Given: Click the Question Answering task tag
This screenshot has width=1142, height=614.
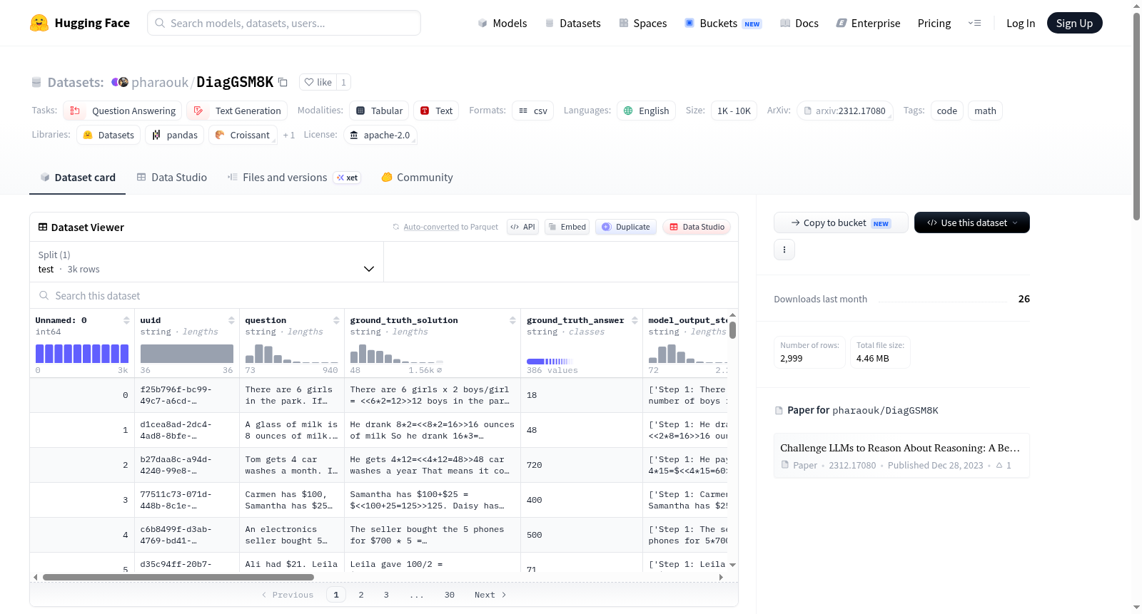Looking at the screenshot, I should click(x=123, y=111).
